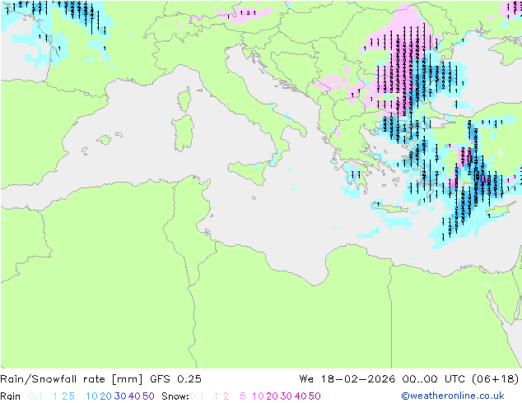Pick the rain legend value 10

pyautogui.click(x=91, y=396)
